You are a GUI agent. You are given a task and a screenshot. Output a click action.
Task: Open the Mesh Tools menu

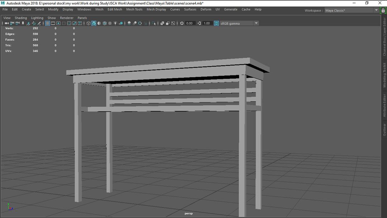[x=134, y=9]
